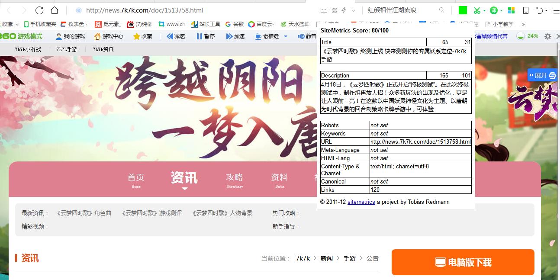The image size is (560, 280).
Task: Open the browser home page
Action: pos(55,10)
